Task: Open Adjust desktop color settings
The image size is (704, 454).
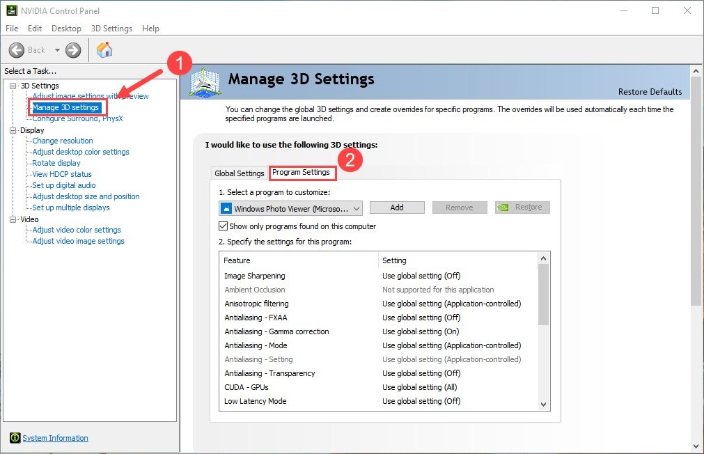Action: tap(80, 152)
